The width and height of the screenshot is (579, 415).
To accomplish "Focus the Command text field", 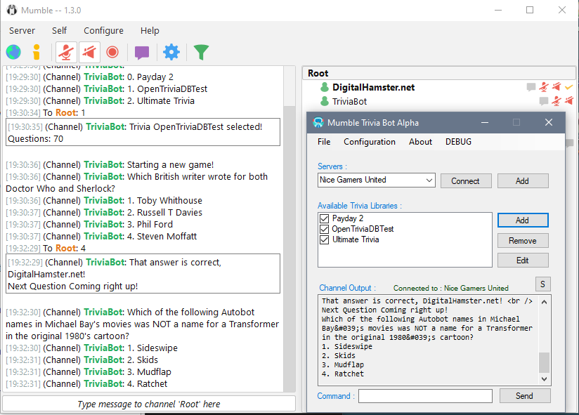I will 425,396.
